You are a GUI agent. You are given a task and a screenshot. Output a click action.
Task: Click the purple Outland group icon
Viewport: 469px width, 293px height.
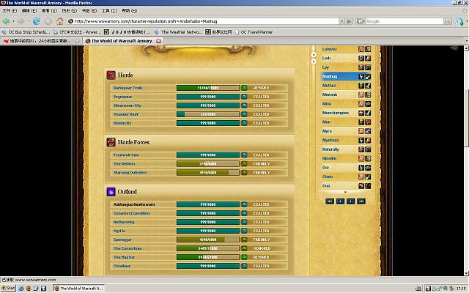pyautogui.click(x=111, y=192)
